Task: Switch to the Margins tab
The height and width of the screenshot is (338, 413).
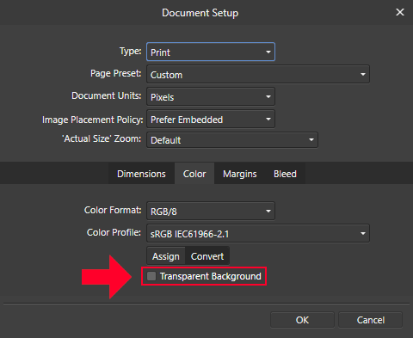Action: point(240,174)
